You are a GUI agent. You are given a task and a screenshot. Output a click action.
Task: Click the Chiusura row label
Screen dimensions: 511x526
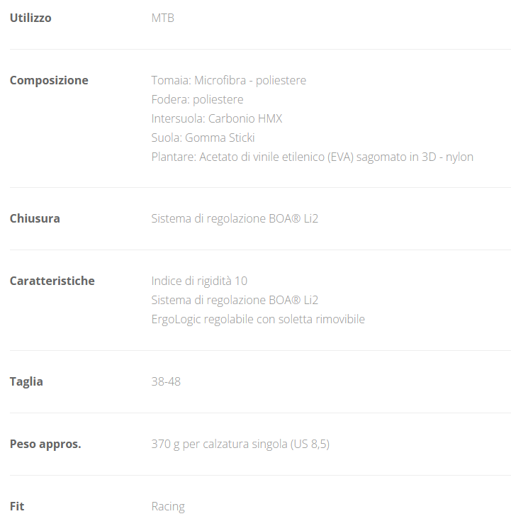[35, 218]
